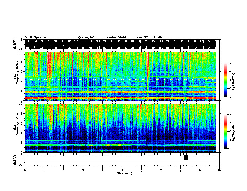
Task: Select the "start UT = 3 : 40: 1" text
Action: click(x=151, y=37)
